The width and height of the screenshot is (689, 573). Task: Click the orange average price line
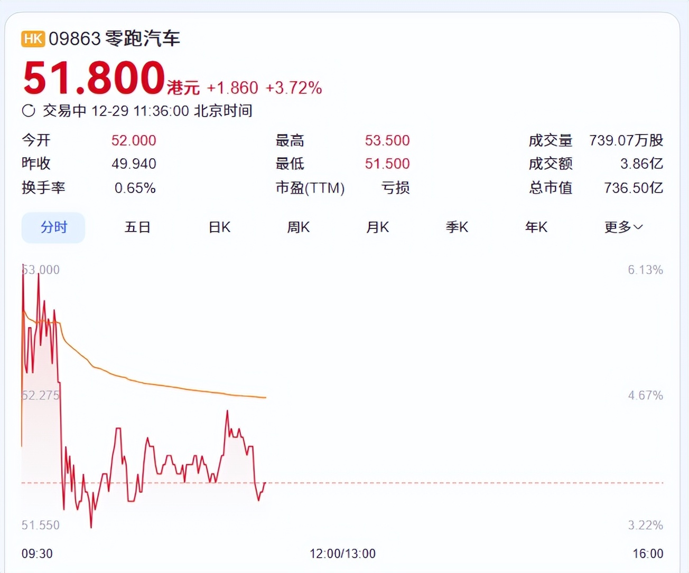tap(159, 385)
